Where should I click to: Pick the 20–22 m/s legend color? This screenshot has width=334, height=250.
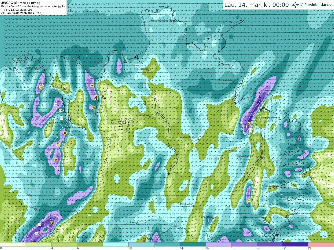coord(270,245)
